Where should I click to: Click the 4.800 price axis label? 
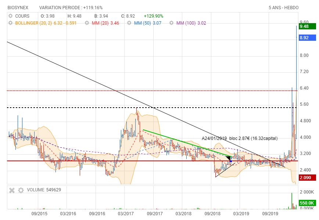[x=305, y=121]
